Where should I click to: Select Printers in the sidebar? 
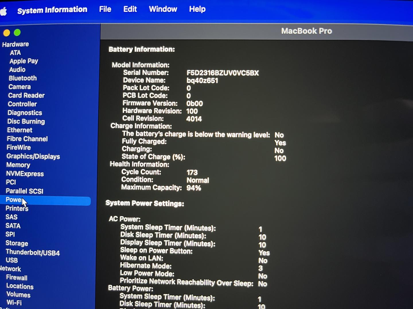pos(17,209)
